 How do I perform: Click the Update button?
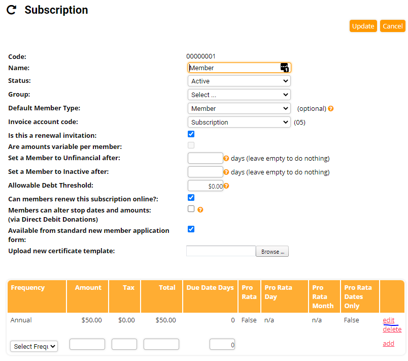tap(363, 26)
